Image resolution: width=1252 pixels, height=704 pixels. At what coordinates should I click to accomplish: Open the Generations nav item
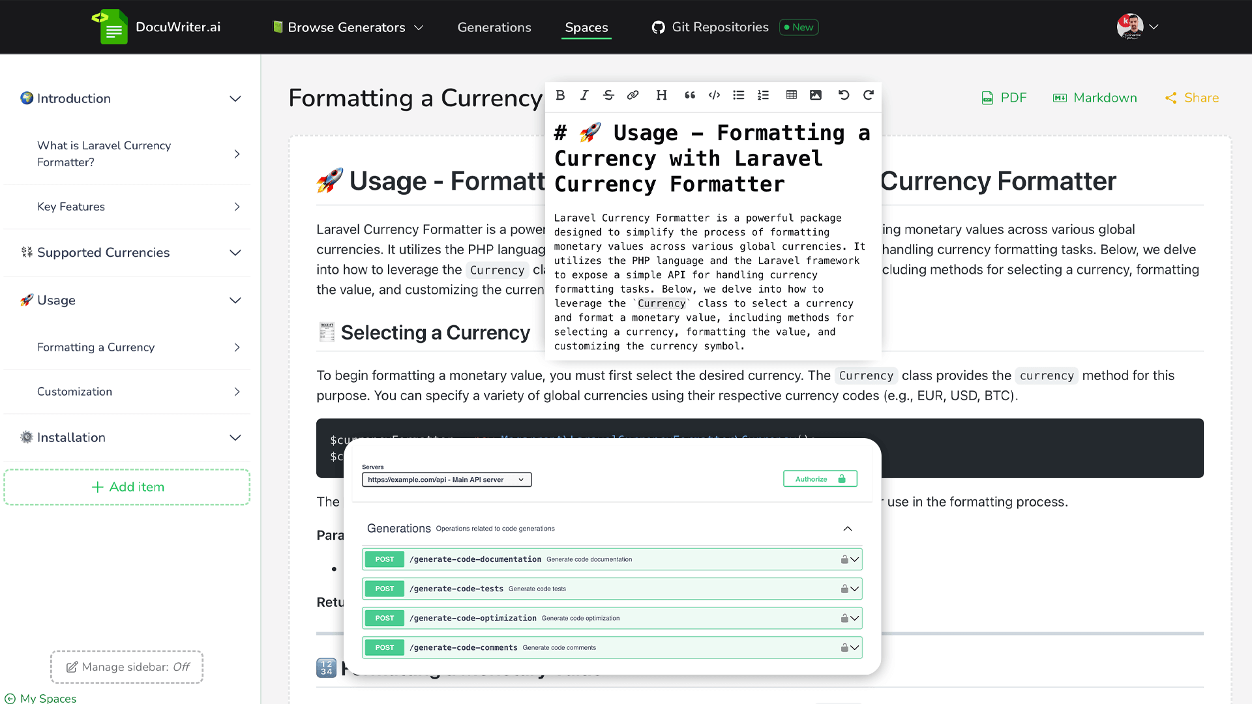[494, 27]
